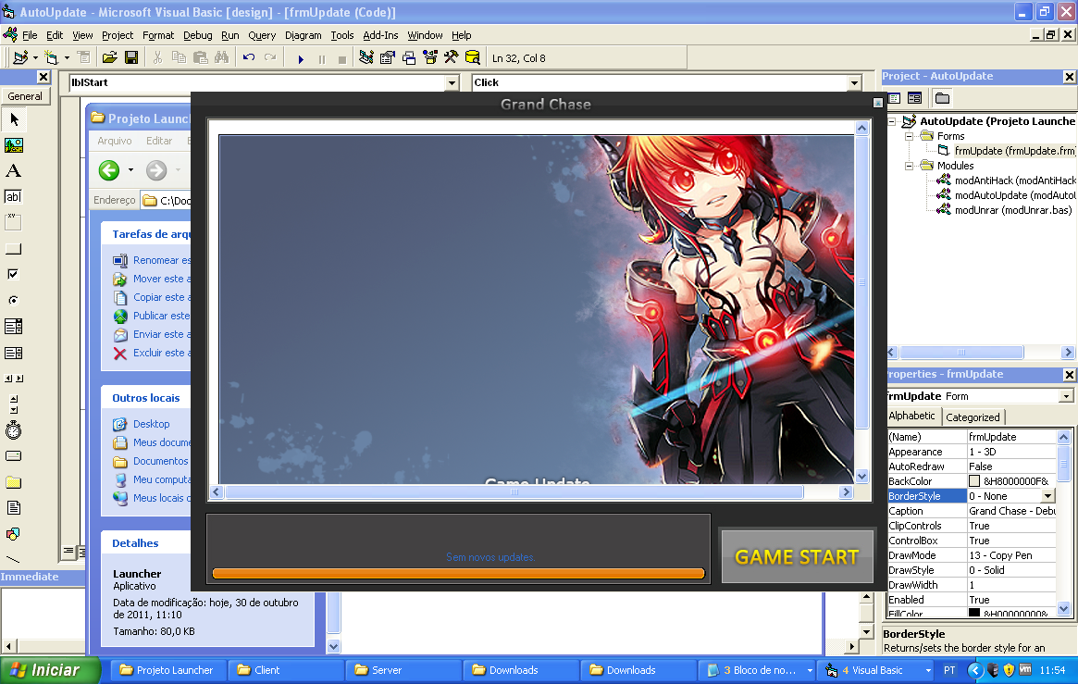Select the CheckBox control in the toolbox
This screenshot has width=1078, height=684.
pos(14,274)
